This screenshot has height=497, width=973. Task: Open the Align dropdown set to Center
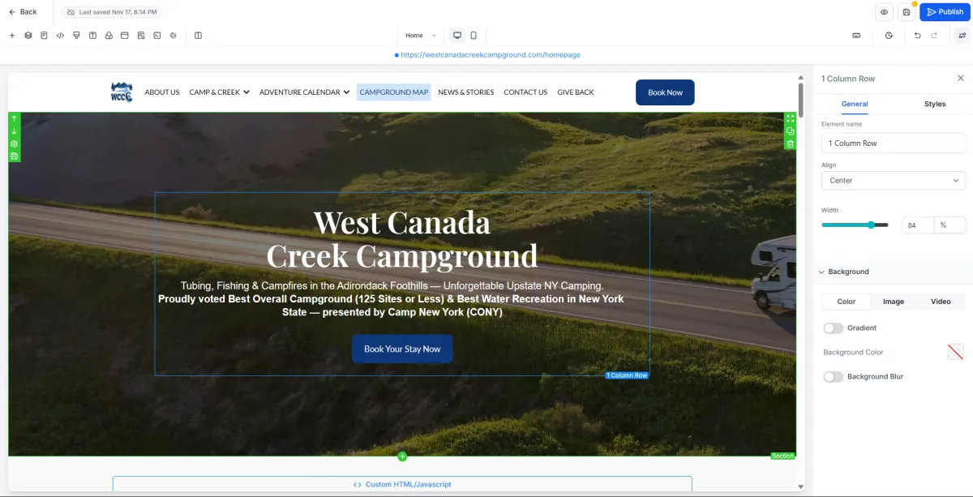893,180
